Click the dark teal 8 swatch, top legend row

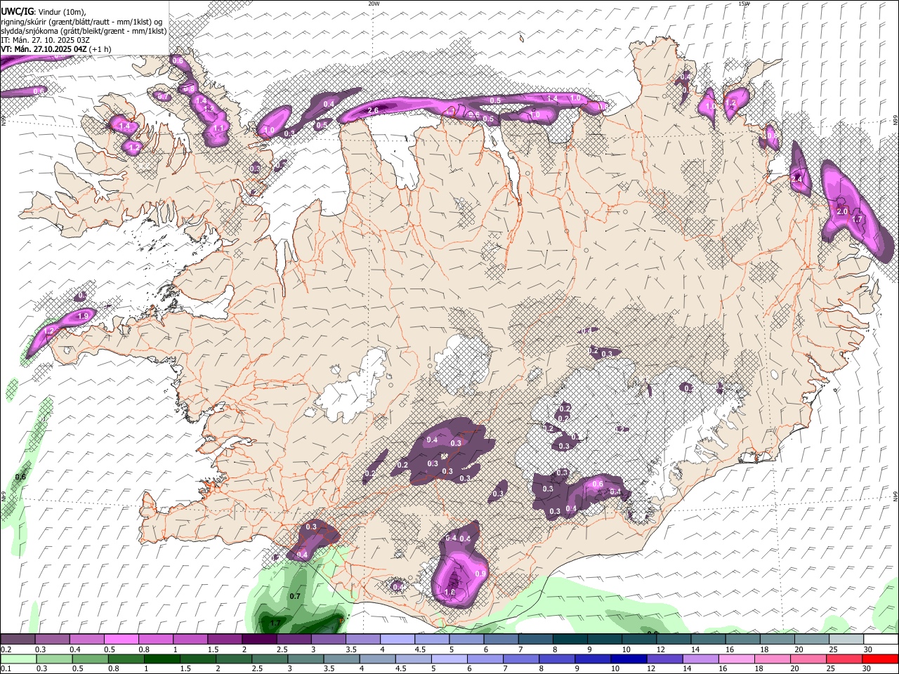tap(570, 640)
